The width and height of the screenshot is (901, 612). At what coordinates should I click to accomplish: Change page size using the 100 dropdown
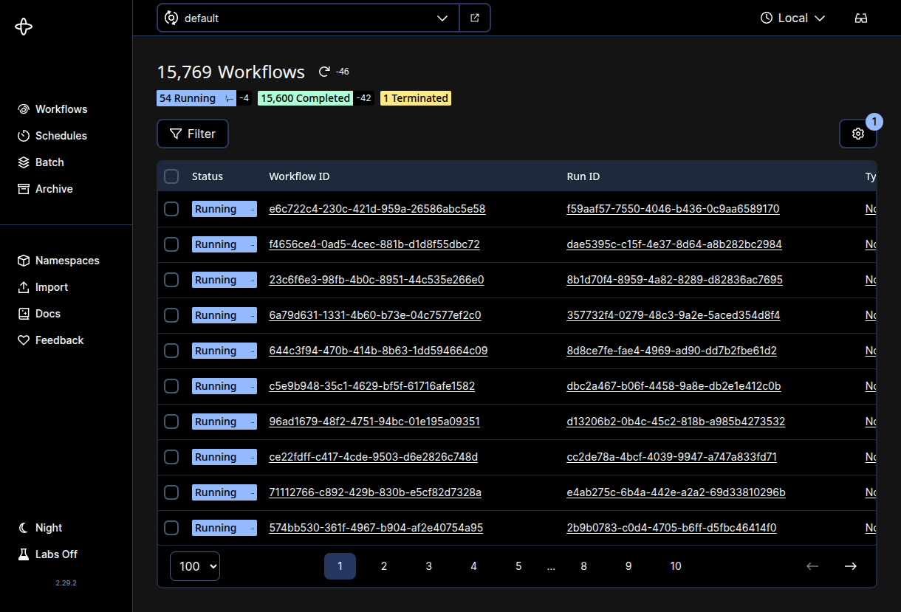pos(194,566)
